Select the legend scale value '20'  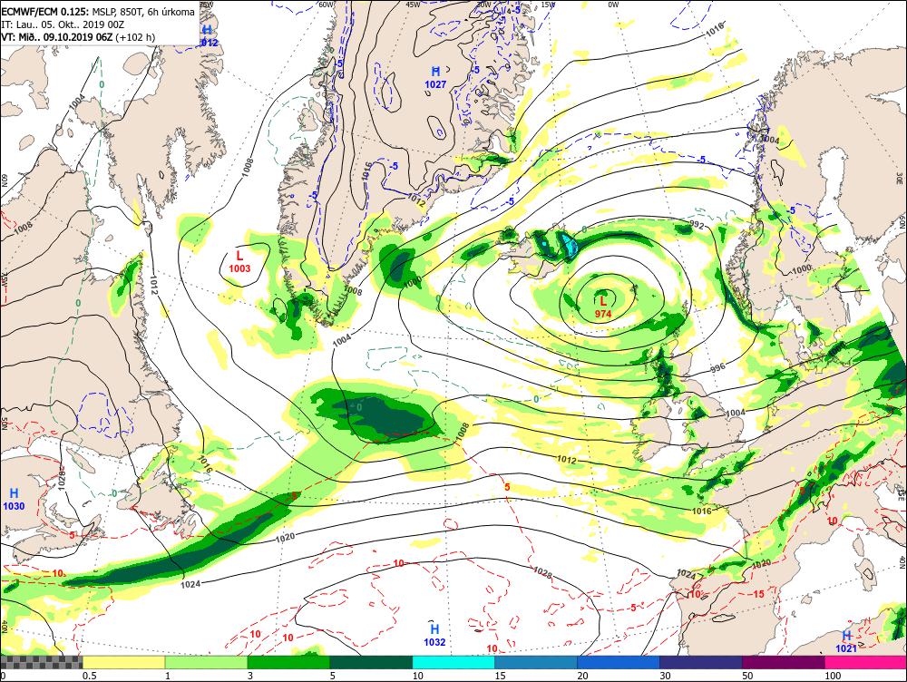tap(582, 676)
